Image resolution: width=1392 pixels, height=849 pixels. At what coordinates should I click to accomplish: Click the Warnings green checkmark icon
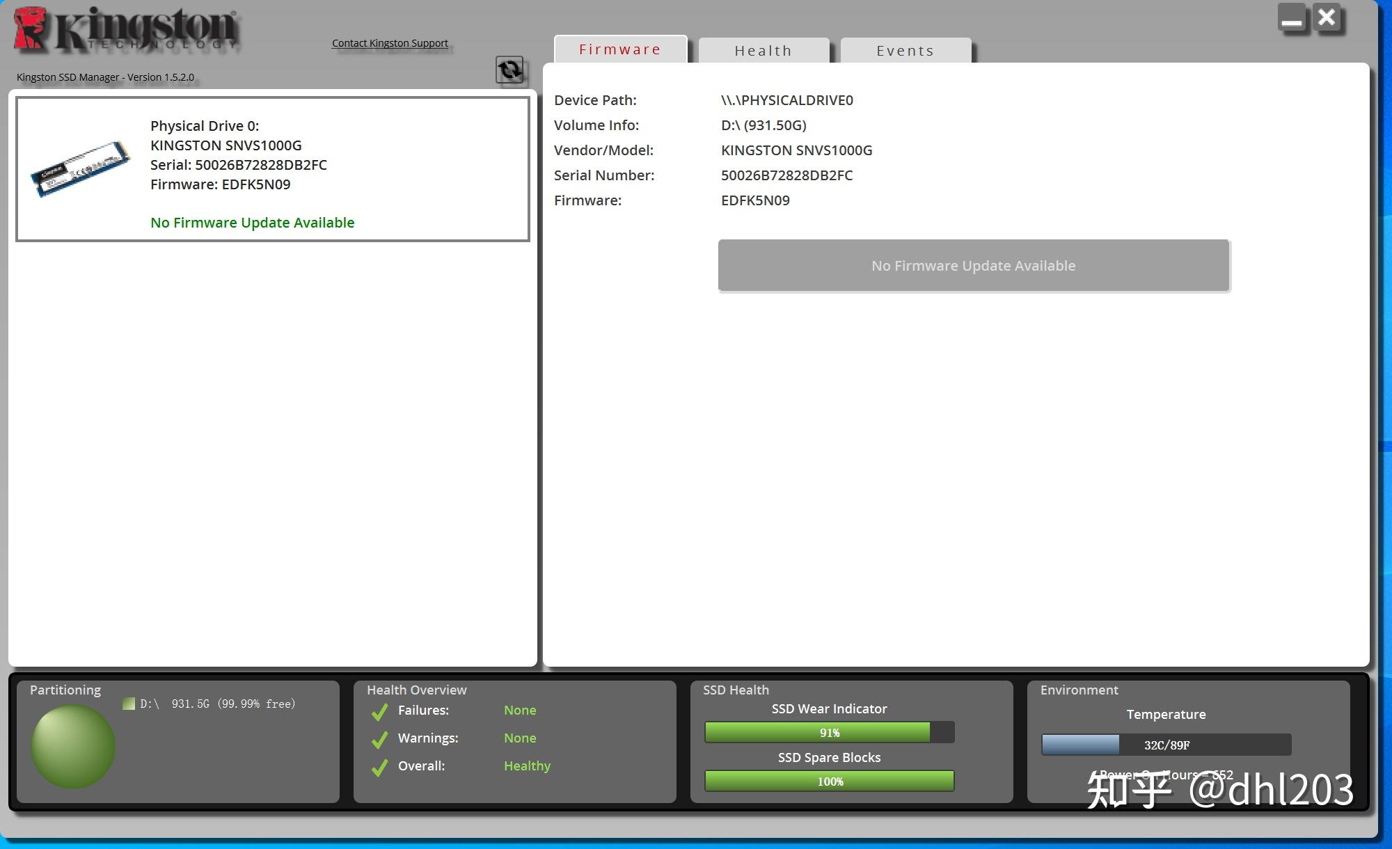click(x=379, y=739)
